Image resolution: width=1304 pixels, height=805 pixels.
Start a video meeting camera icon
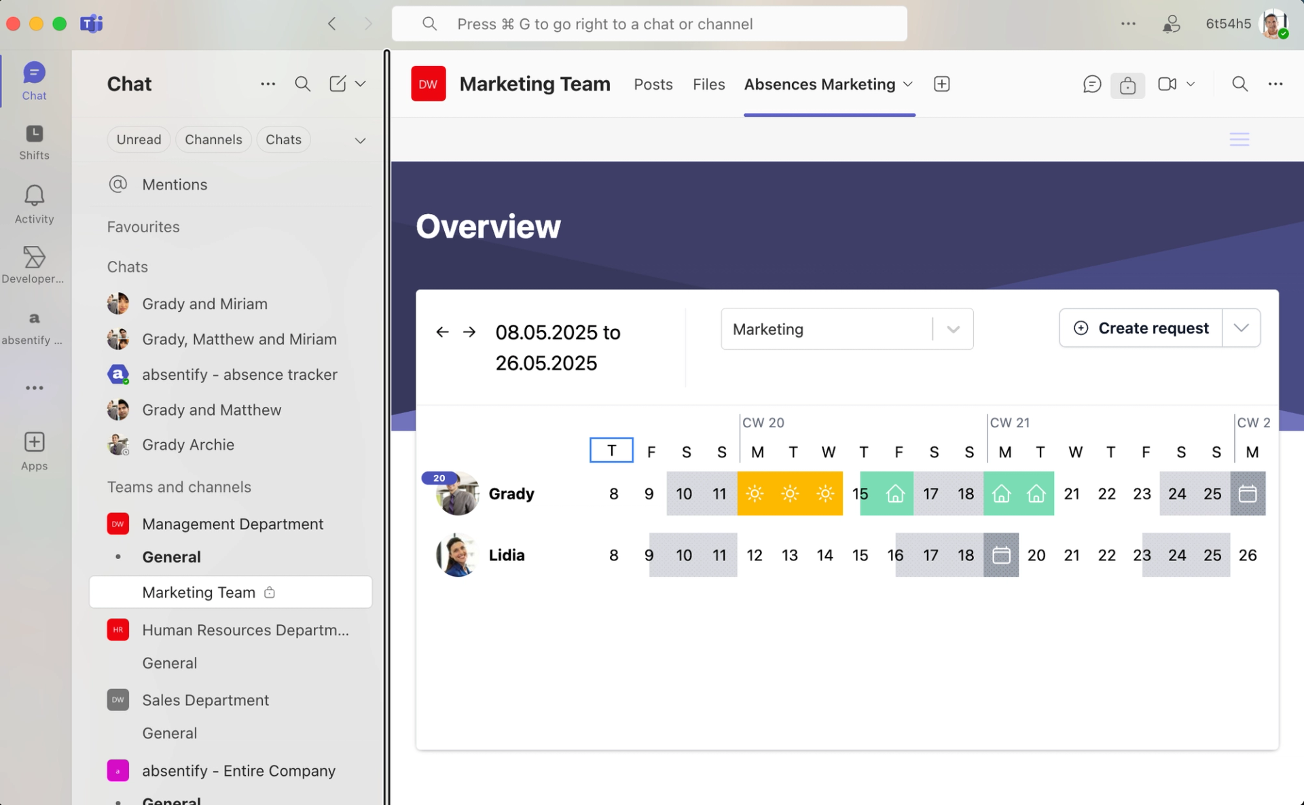tap(1167, 84)
